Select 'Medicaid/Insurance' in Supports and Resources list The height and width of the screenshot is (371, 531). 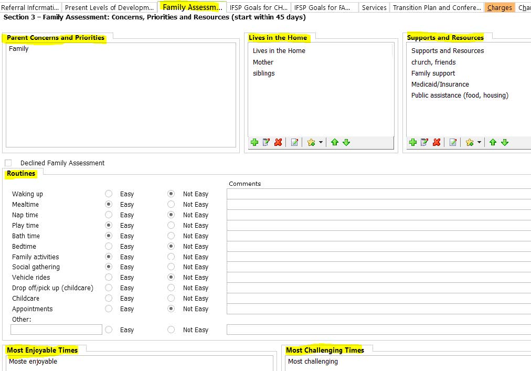click(x=440, y=84)
